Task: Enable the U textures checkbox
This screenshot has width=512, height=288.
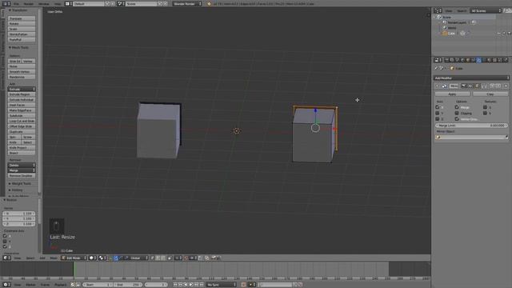Action: (485, 107)
